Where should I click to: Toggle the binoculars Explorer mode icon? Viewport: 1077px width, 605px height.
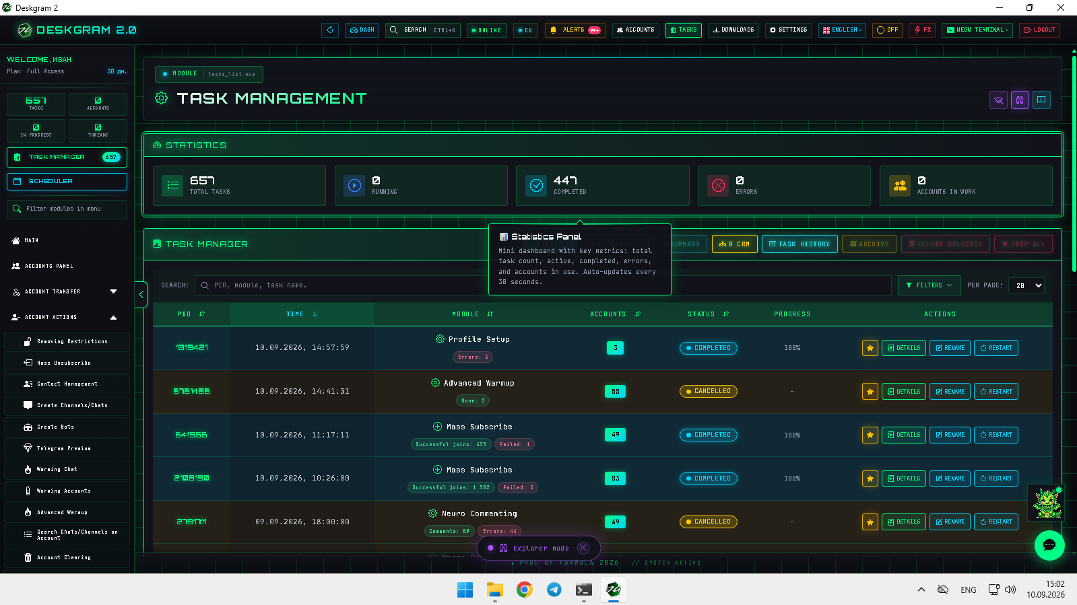pyautogui.click(x=1020, y=100)
